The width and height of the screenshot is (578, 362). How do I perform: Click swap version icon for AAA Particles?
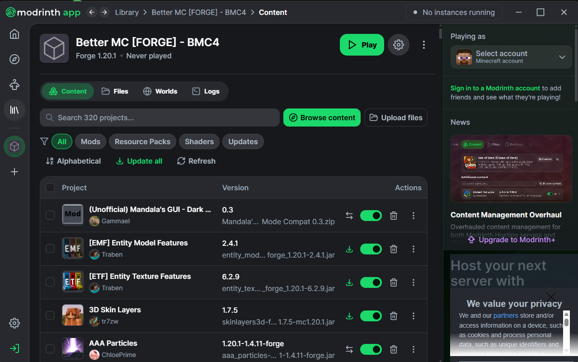pos(349,349)
